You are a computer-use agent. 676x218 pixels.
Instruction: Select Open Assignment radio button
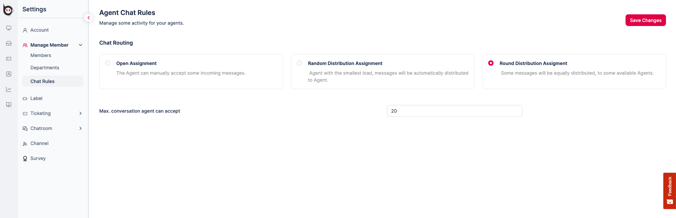[x=108, y=63]
